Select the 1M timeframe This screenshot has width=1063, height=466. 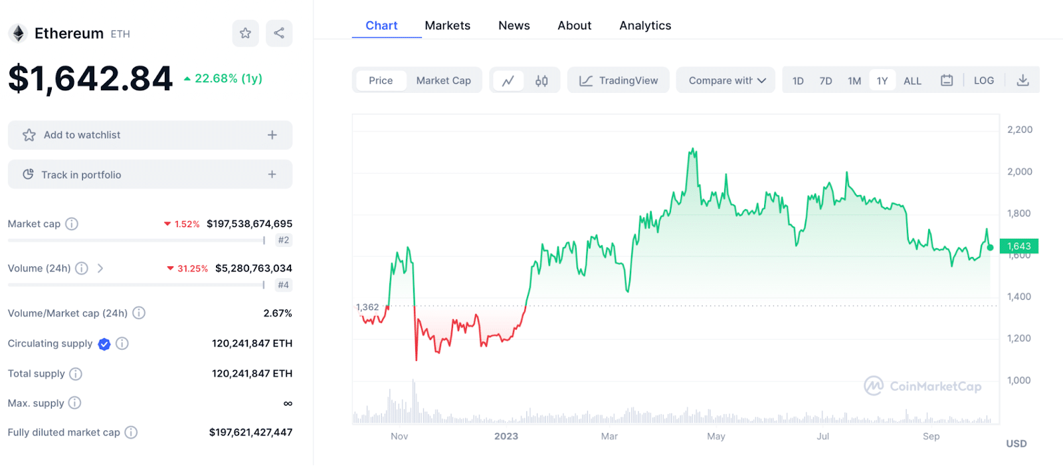point(854,80)
